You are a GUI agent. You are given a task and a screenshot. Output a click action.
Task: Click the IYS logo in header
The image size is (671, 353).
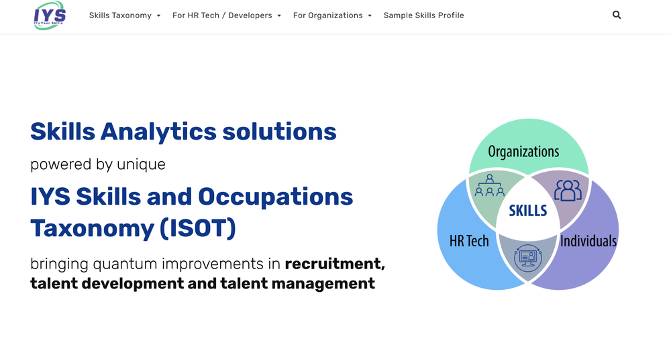[x=50, y=15]
